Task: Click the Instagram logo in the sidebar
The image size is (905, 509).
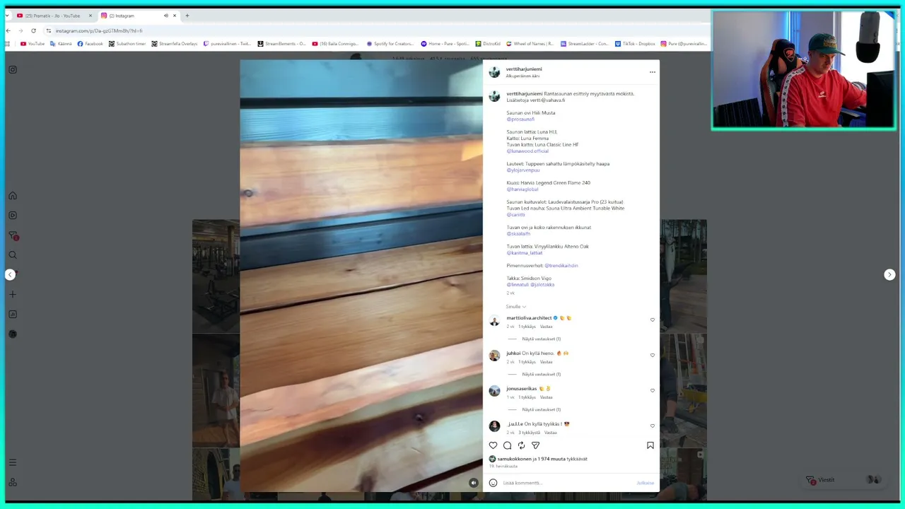Action: click(13, 69)
